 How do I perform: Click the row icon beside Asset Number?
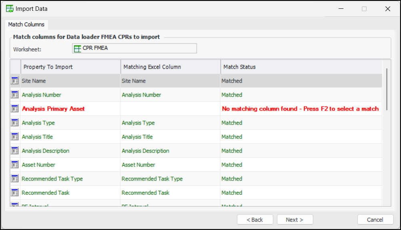pos(15,165)
